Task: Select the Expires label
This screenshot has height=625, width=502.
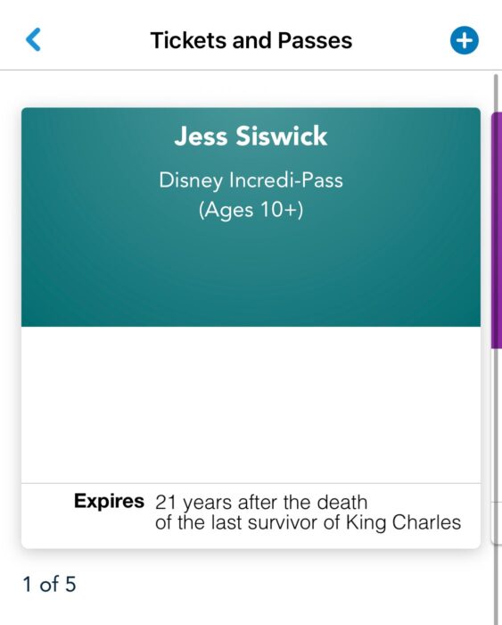Action: 109,501
